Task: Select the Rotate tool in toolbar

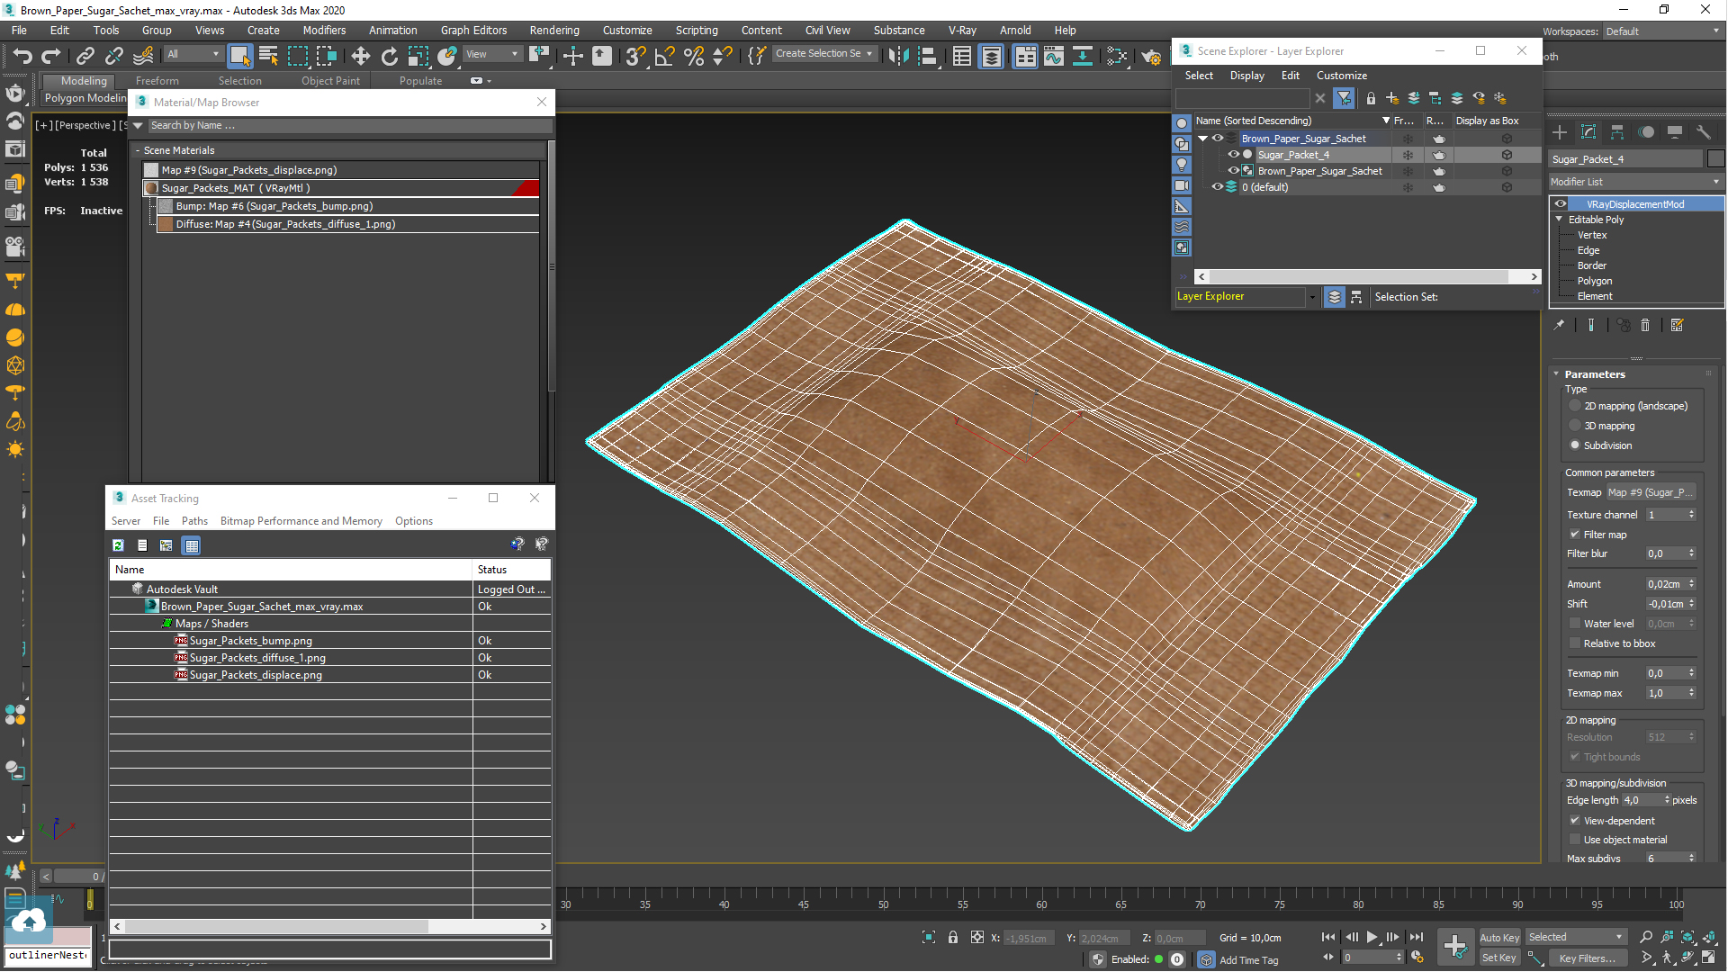Action: [389, 57]
